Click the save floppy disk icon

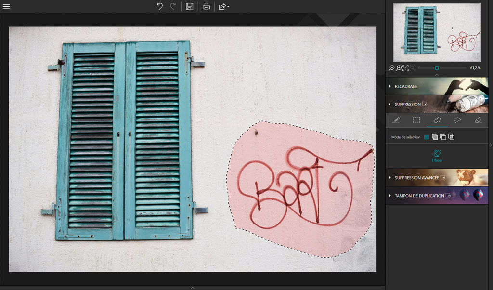[x=190, y=7]
